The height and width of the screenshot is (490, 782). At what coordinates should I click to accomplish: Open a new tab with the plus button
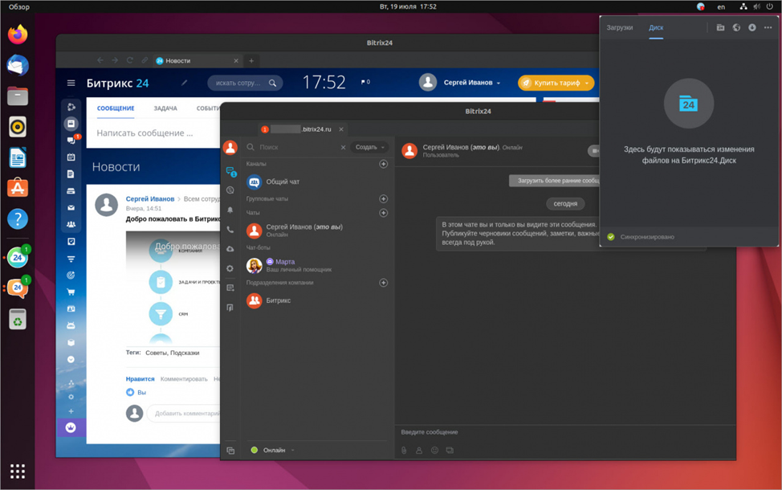coord(251,60)
